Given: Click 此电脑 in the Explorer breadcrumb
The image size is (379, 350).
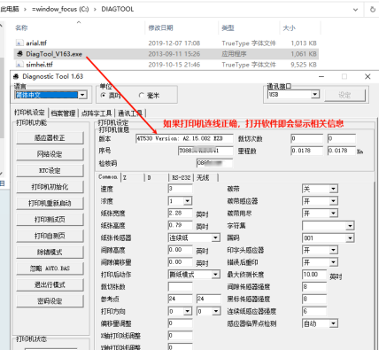Looking at the screenshot, I should pos(10,10).
